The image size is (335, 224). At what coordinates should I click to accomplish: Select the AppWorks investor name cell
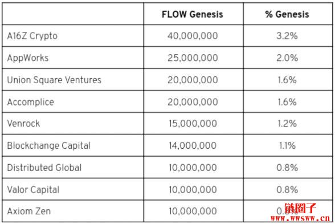[28, 58]
